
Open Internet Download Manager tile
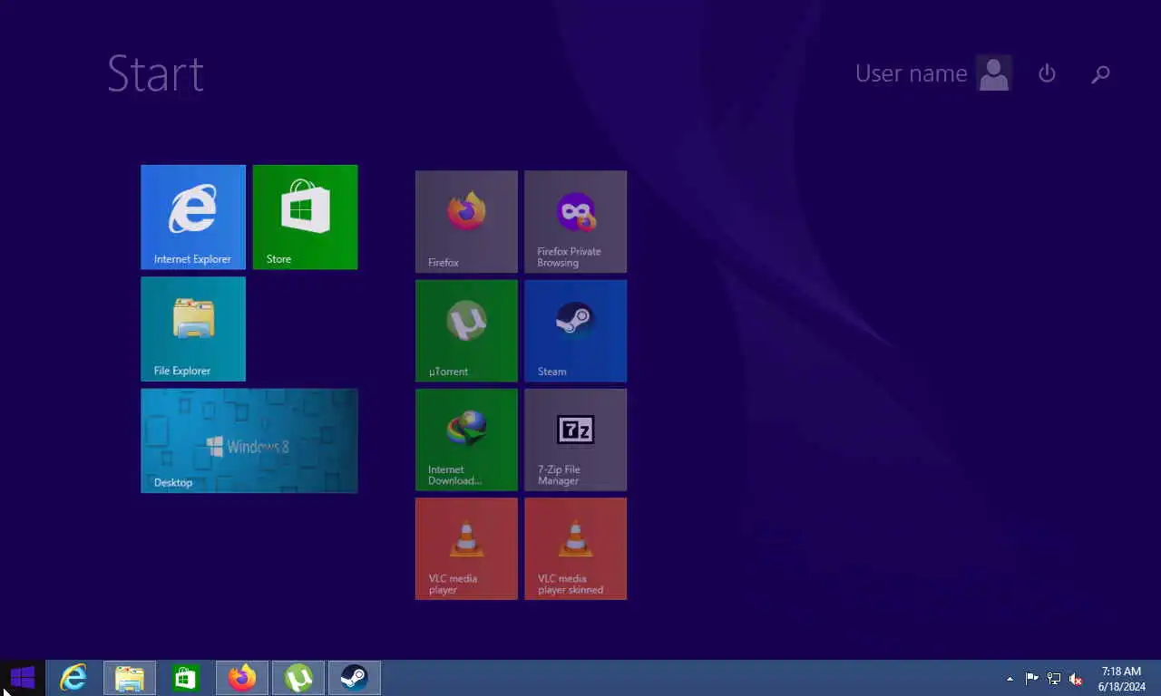coord(466,440)
